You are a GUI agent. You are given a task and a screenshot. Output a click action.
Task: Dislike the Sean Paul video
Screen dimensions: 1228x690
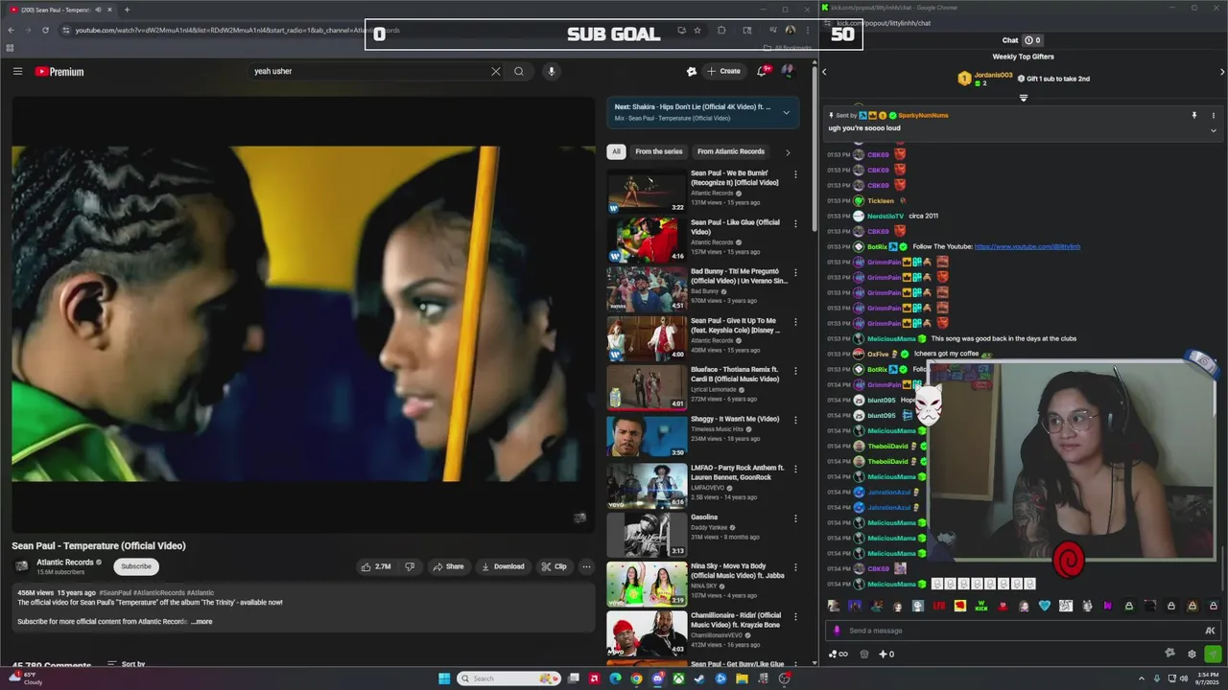tap(410, 566)
